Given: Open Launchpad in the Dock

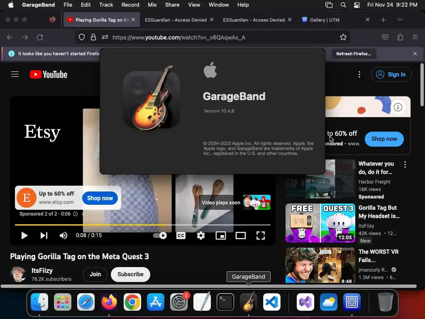Looking at the screenshot, I should 63,302.
